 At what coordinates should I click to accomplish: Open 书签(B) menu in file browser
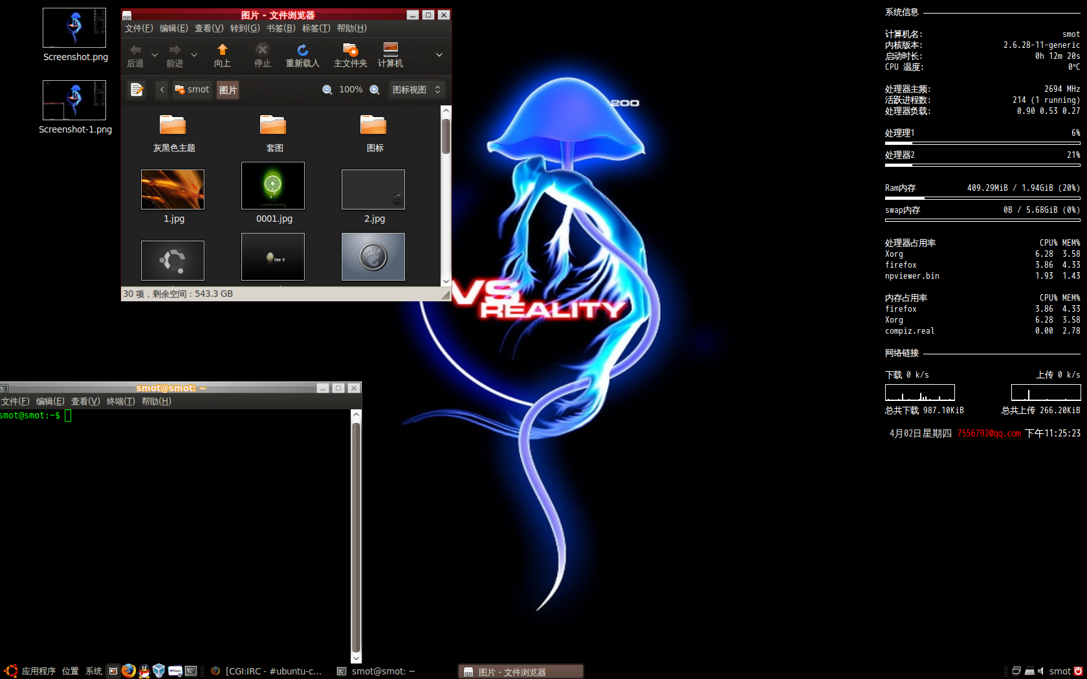click(x=281, y=28)
